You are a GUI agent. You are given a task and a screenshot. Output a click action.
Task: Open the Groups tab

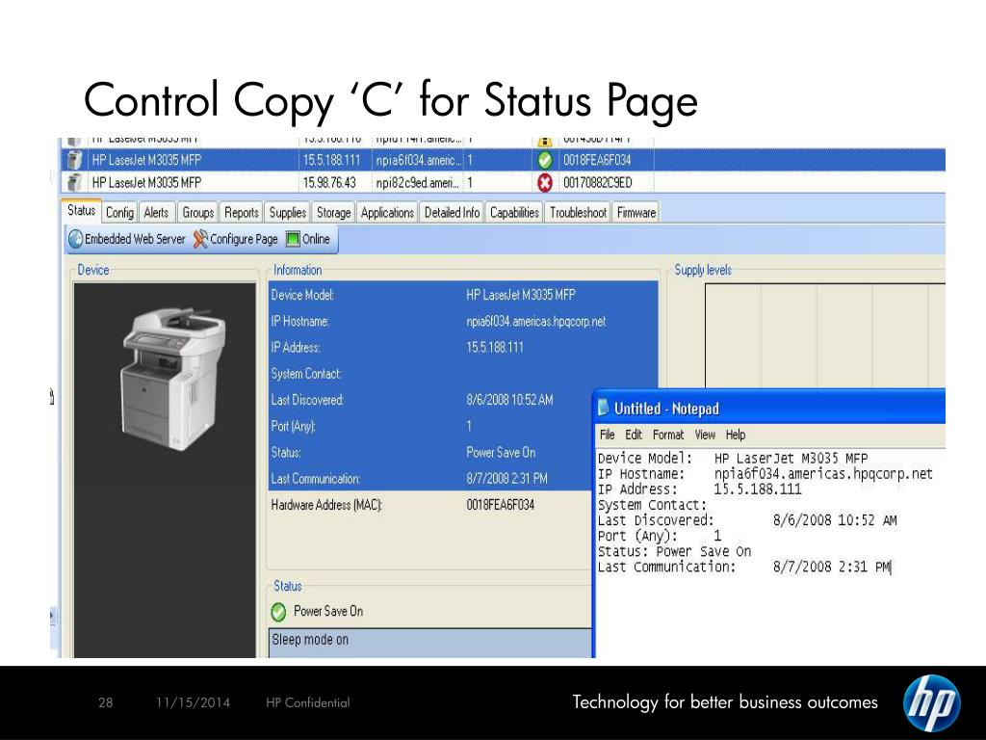coord(198,213)
